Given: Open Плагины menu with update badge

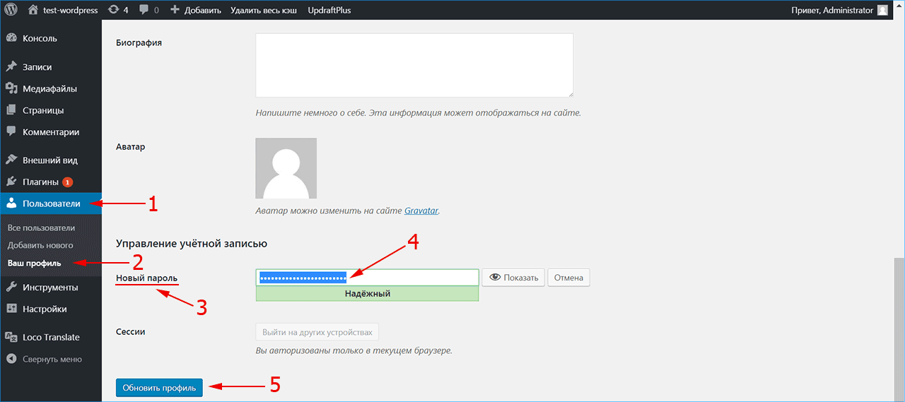Looking at the screenshot, I should [x=40, y=182].
